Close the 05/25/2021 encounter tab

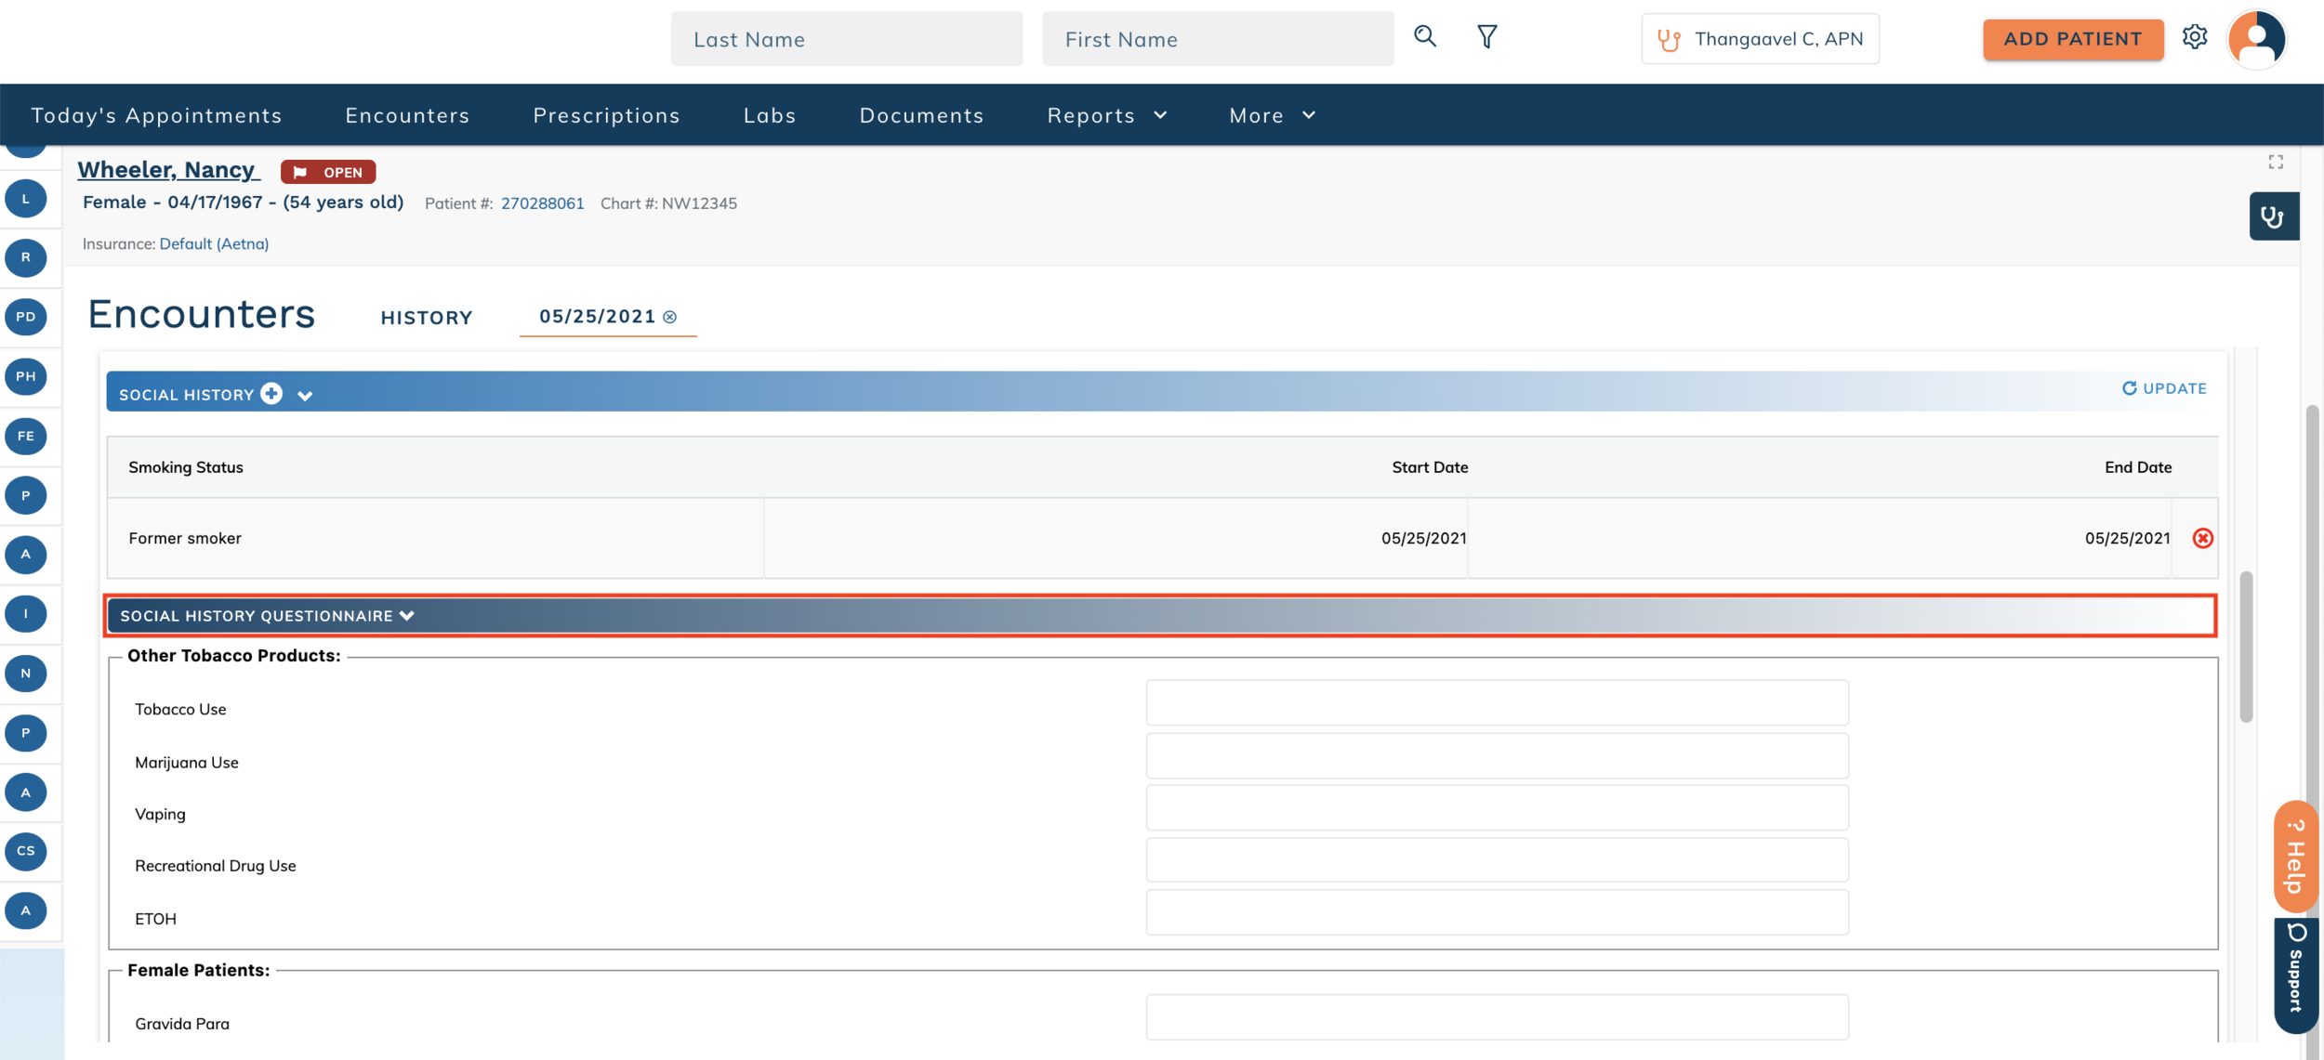click(670, 318)
